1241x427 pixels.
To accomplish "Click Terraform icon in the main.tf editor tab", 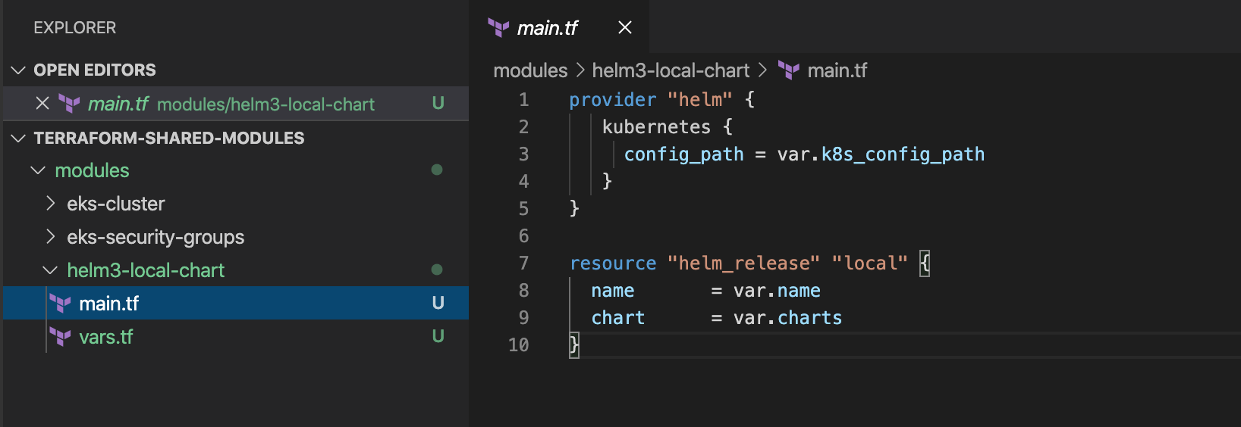I will 498,28.
